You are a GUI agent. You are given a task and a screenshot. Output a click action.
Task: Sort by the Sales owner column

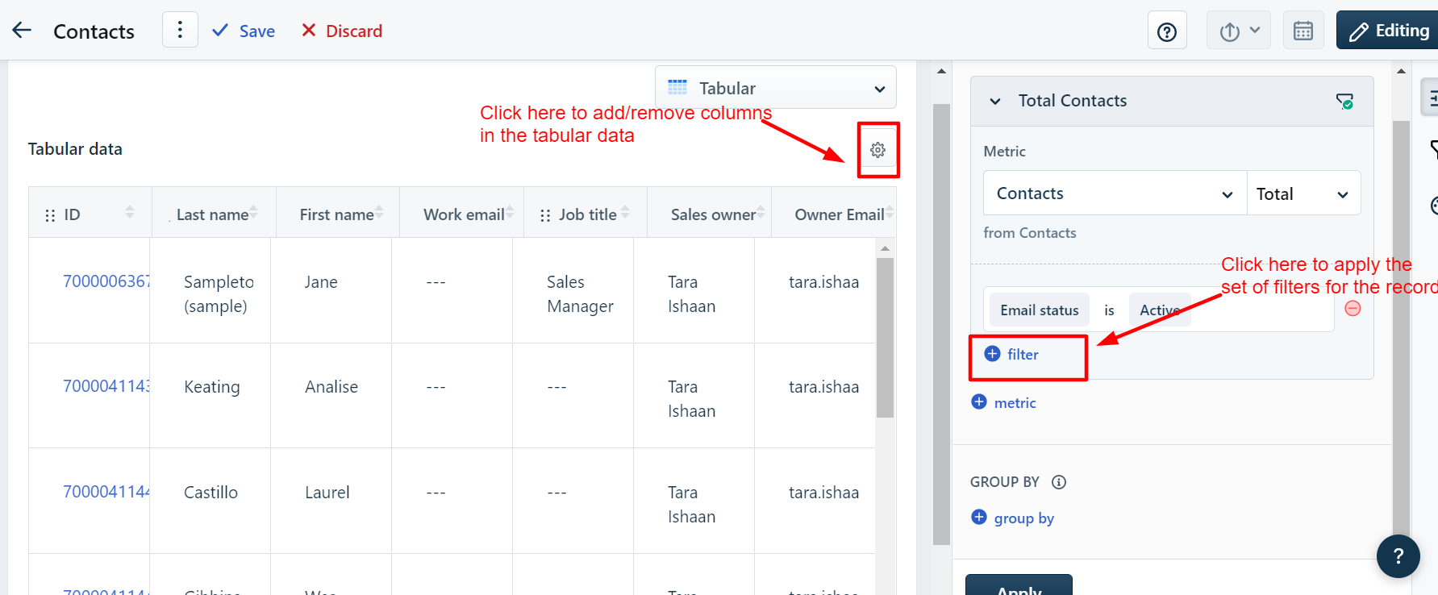click(x=761, y=212)
